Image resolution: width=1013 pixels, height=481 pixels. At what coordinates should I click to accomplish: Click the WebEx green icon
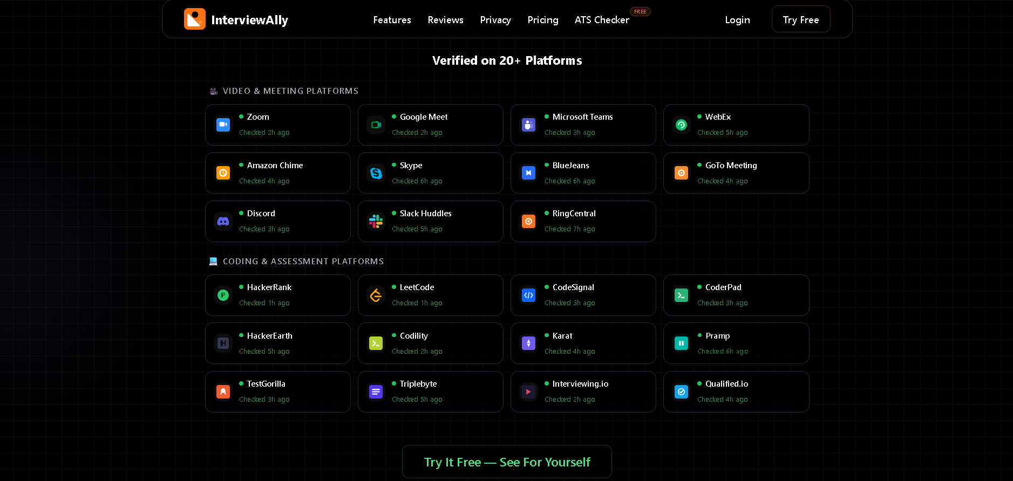pyautogui.click(x=681, y=125)
